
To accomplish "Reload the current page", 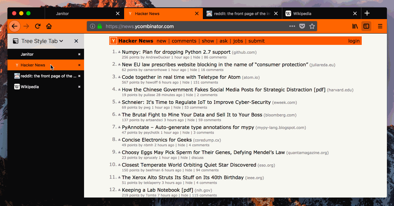I will (x=38, y=26).
